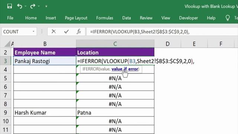Screen dimensions: 238x134
Task: Select the Pankaj Rastogi cell
Action: click(x=45, y=61)
